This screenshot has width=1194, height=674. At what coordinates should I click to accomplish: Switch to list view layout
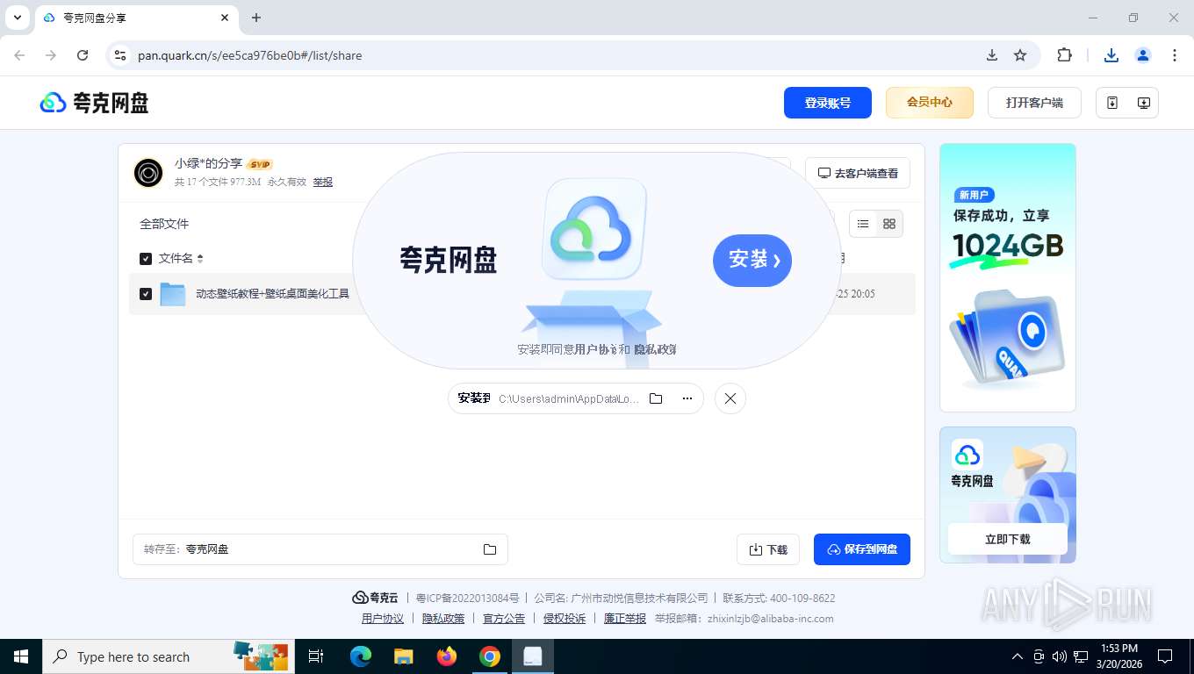(863, 224)
